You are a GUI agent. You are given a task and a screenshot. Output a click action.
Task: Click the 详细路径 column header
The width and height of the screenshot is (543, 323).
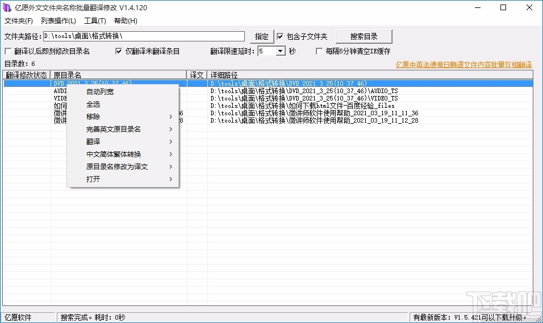[x=370, y=75]
